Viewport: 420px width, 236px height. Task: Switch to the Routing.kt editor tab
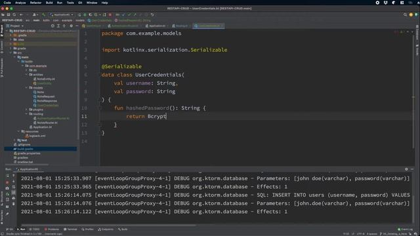pyautogui.click(x=180, y=26)
